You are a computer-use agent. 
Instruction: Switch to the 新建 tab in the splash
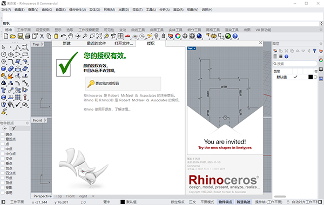click(x=66, y=43)
